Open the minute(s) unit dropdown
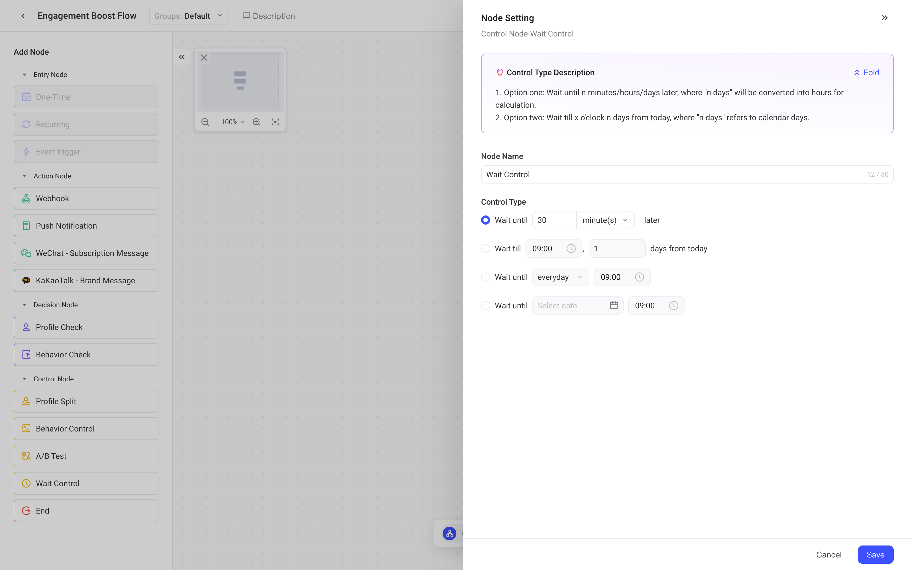 click(605, 220)
